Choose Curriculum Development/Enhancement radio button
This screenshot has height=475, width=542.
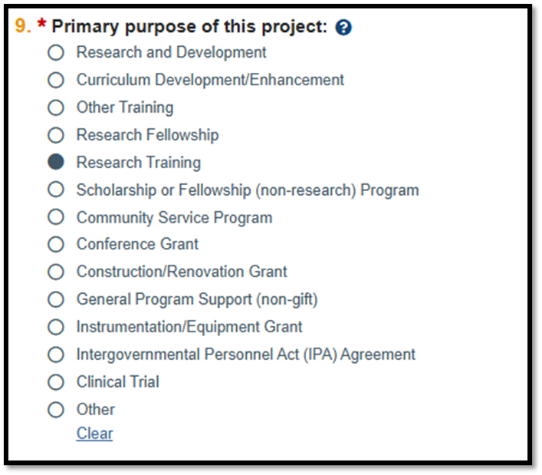[56, 81]
